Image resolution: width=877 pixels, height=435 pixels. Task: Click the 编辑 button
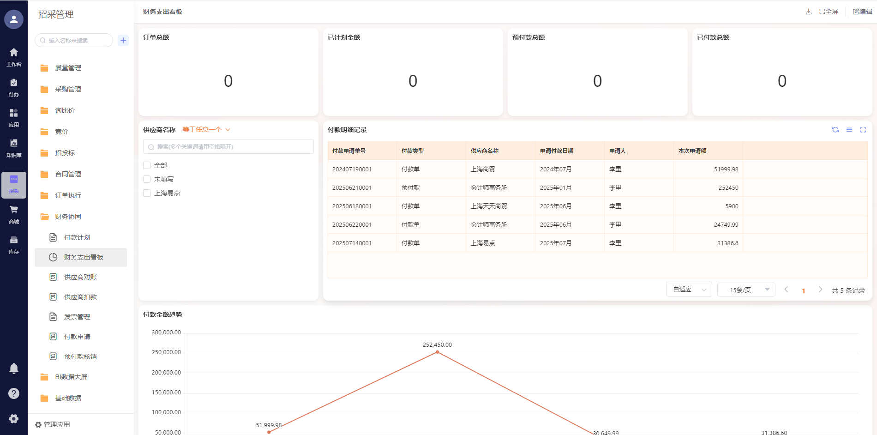tap(862, 12)
